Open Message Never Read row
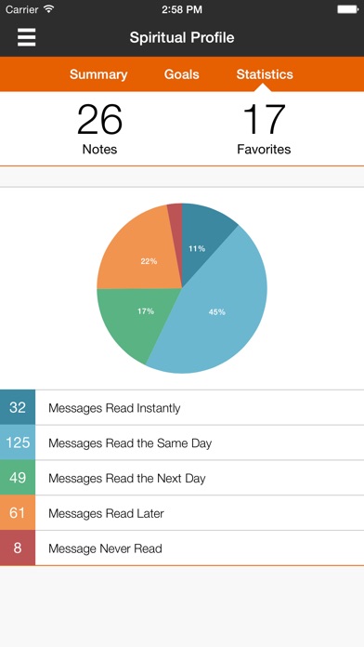The height and width of the screenshot is (647, 364). click(x=182, y=548)
